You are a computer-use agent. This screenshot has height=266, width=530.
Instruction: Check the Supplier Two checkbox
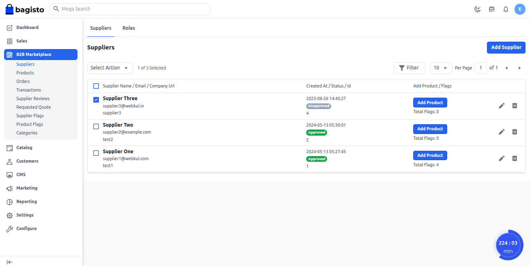click(x=96, y=126)
